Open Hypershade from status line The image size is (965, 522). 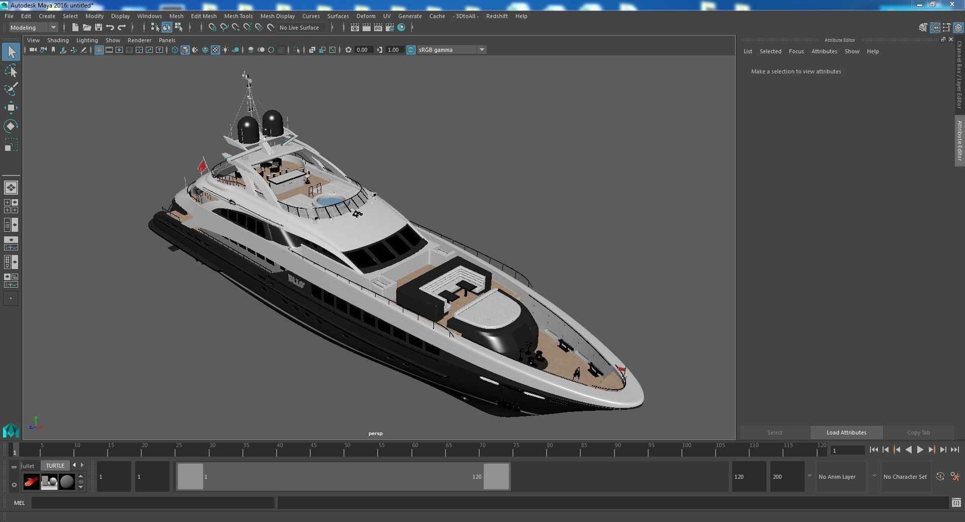(x=401, y=27)
